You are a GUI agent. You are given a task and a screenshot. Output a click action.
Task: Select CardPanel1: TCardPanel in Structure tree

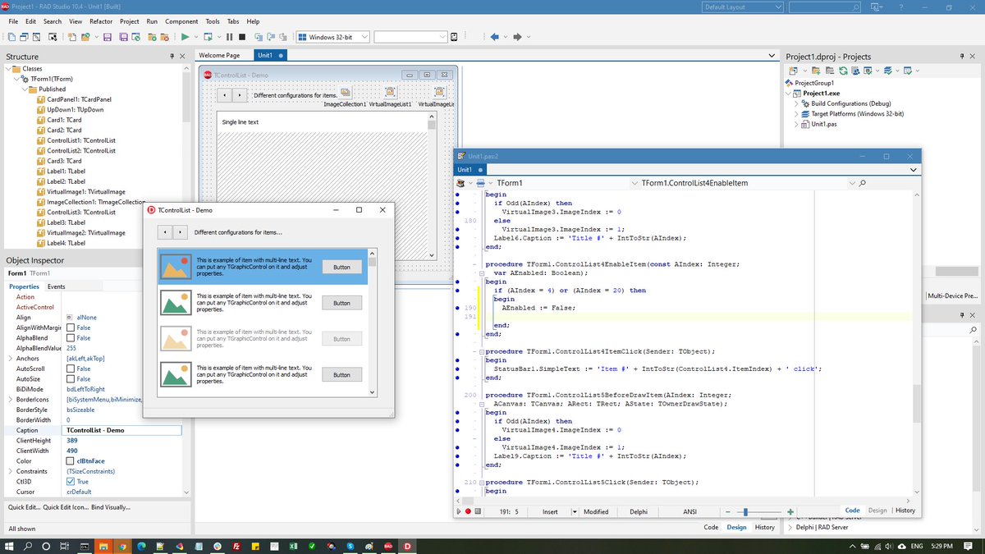[79, 99]
